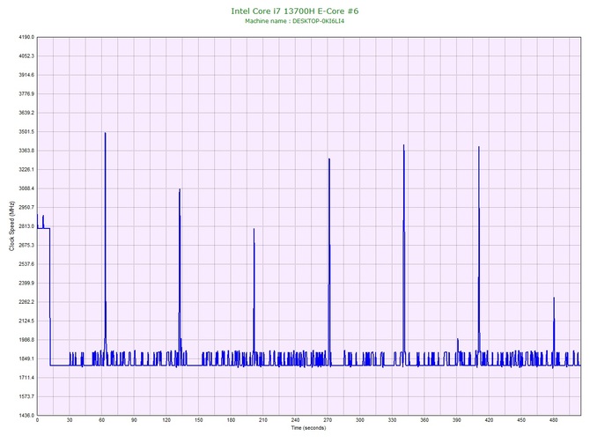Click the chart title Intel Core i7 13700H E-Core #6

coord(295,11)
